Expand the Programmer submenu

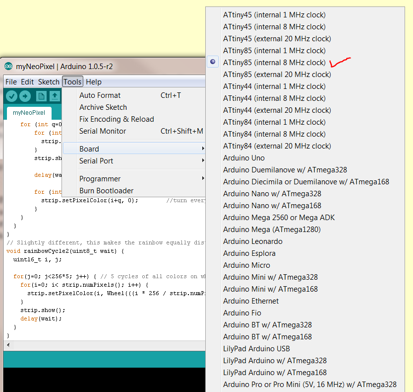tap(134, 179)
